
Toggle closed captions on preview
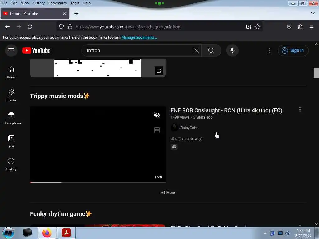point(157,130)
